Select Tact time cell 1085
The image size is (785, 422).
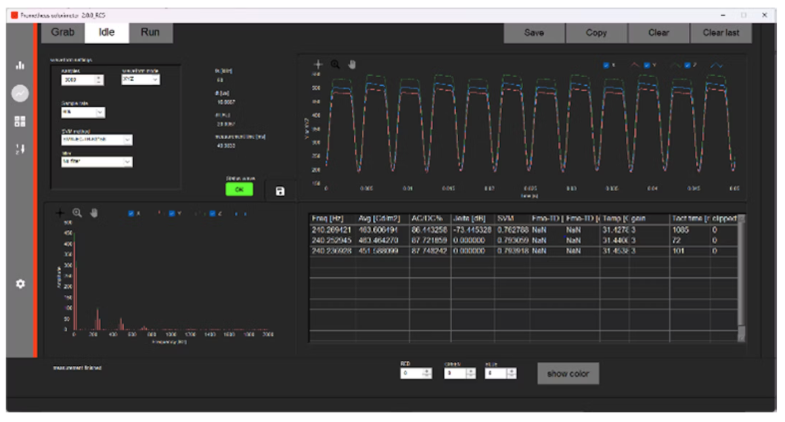tap(690, 230)
